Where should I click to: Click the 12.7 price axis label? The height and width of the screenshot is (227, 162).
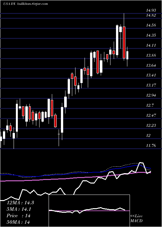[x=150, y=105]
